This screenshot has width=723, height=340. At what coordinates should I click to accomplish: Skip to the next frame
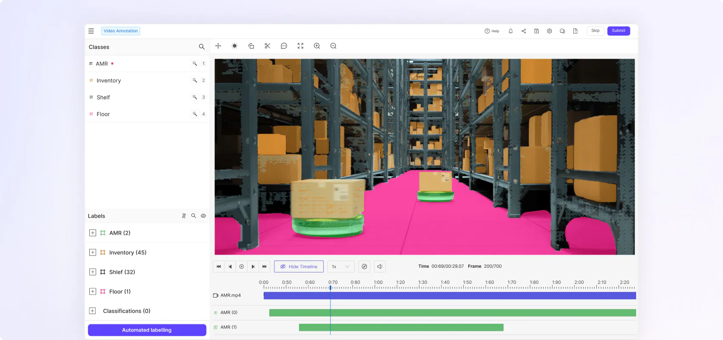(x=253, y=266)
